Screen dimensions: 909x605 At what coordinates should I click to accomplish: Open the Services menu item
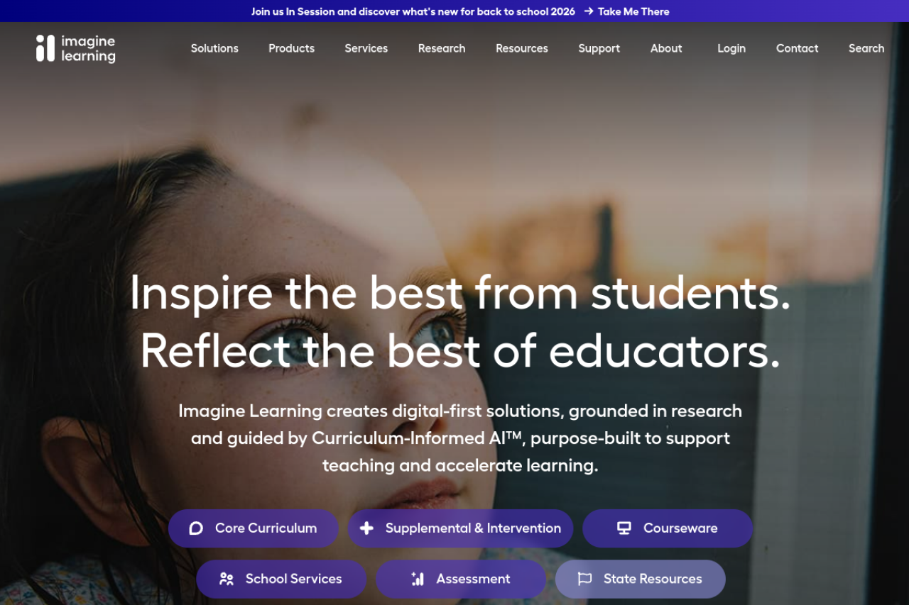[366, 48]
